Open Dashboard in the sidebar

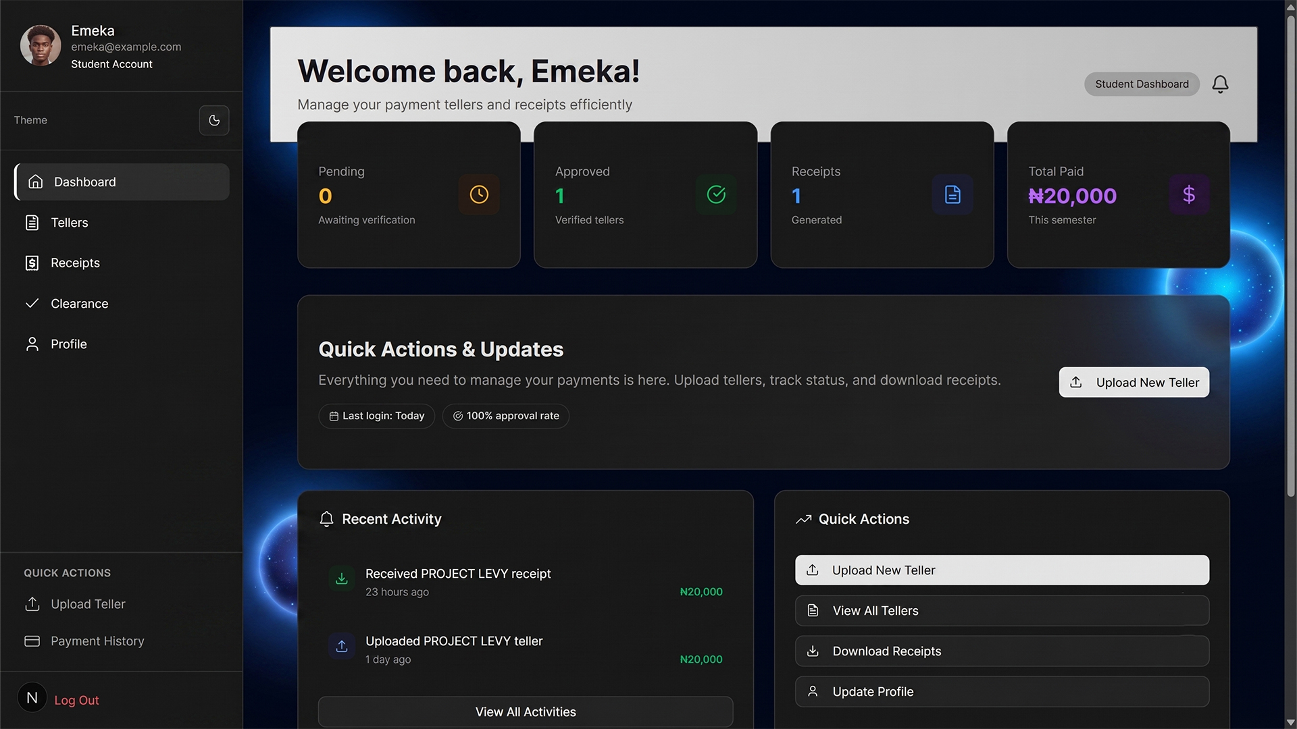tap(122, 182)
